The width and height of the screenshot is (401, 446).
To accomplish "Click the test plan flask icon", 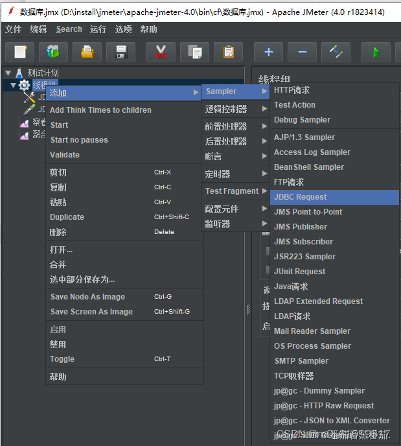I will pos(19,73).
